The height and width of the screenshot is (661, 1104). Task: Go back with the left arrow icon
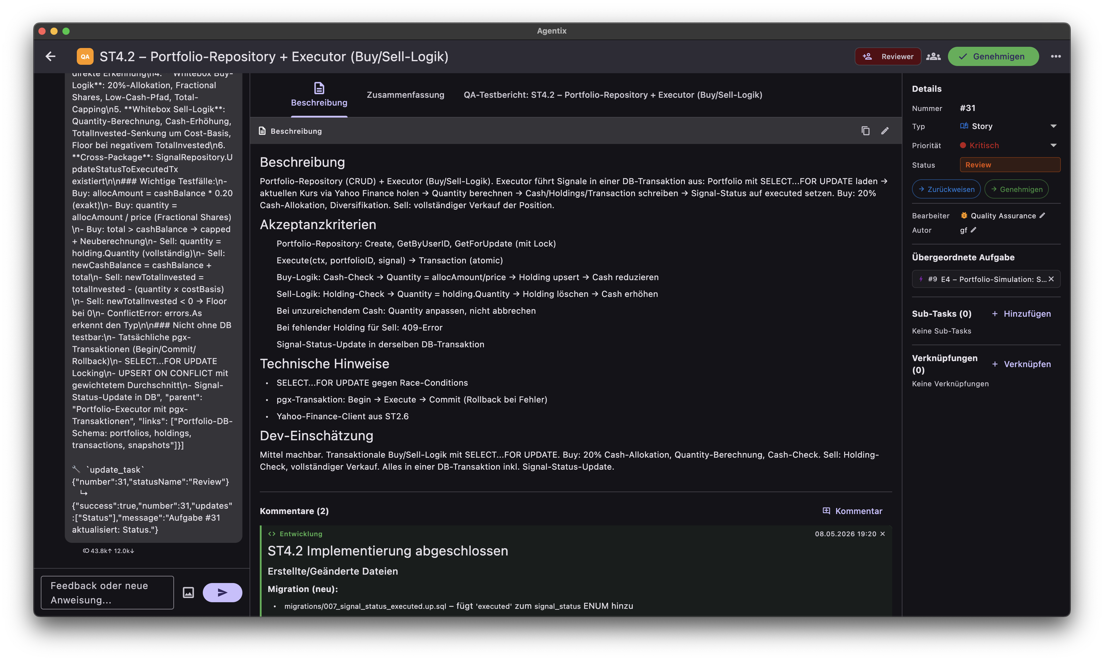50,57
